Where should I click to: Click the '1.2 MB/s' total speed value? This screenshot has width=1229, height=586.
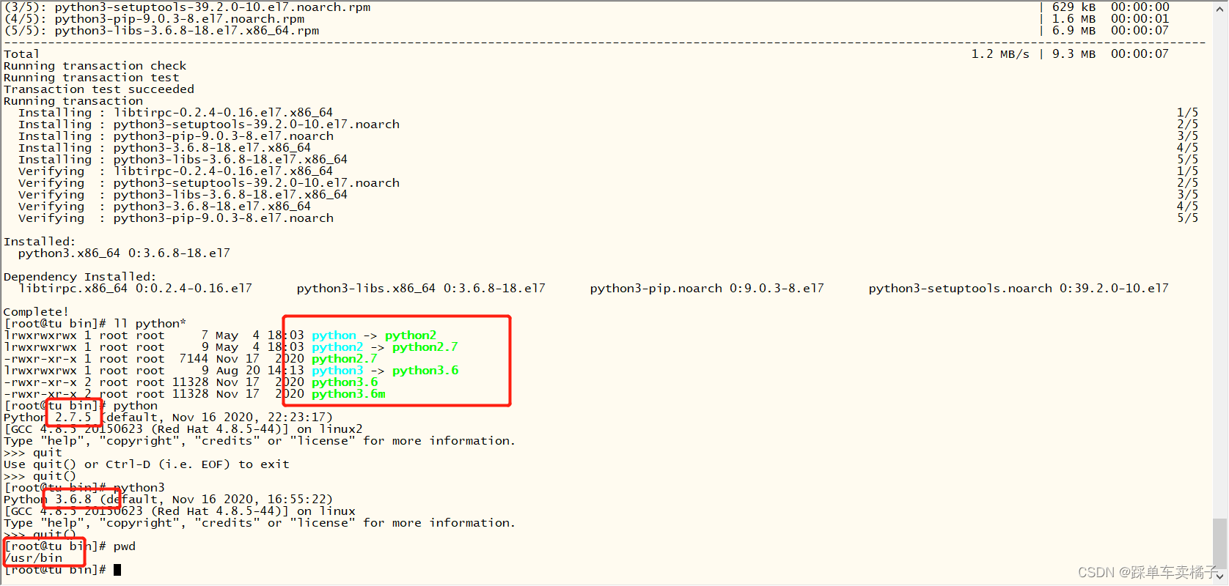[x=1000, y=54]
